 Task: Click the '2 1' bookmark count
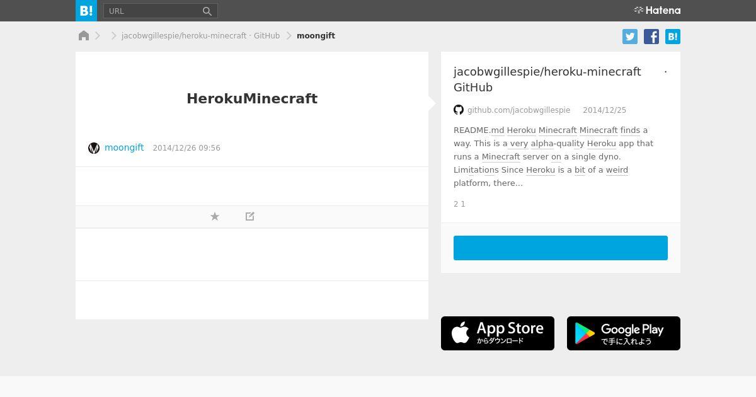459,204
